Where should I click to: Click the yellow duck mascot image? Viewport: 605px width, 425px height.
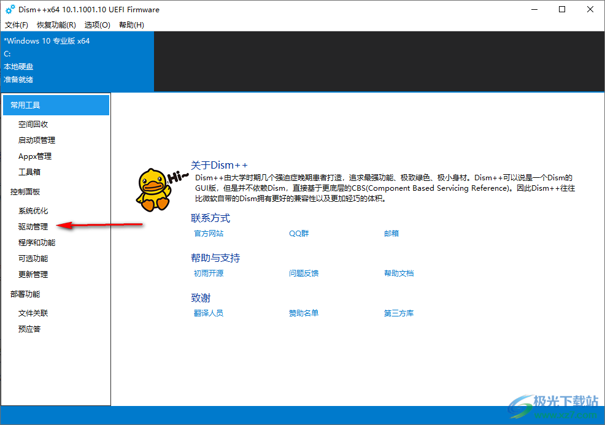coord(155,190)
